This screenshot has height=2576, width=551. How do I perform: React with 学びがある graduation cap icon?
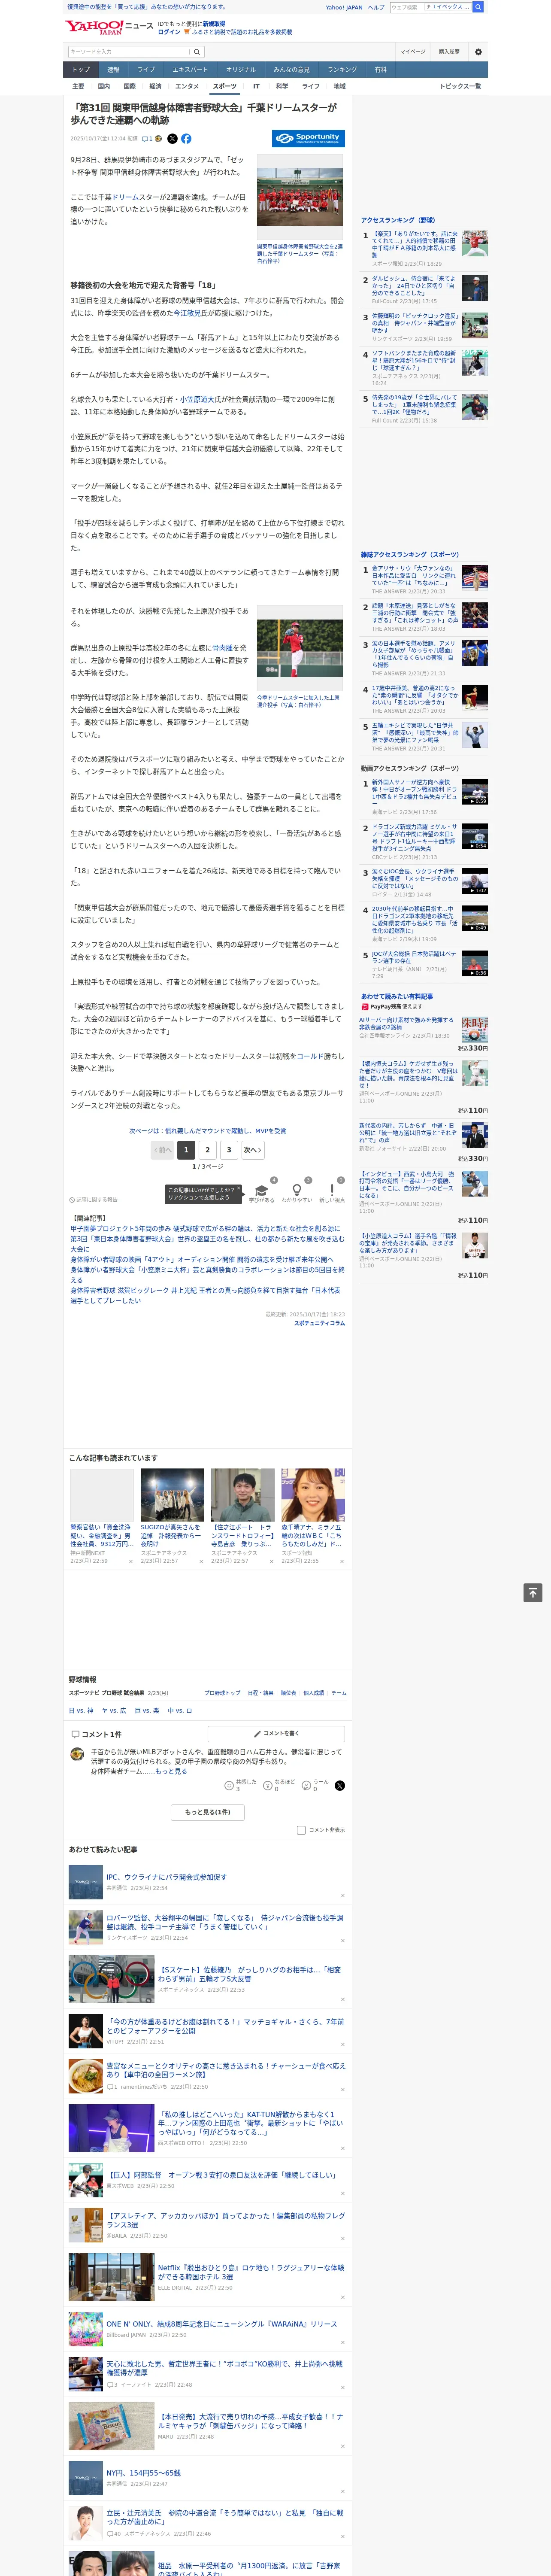pos(262,1191)
